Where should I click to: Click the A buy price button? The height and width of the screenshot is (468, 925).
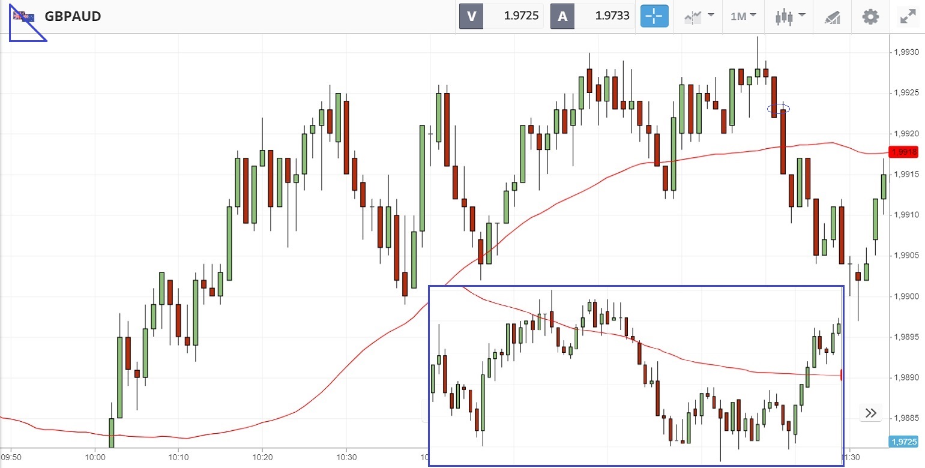point(562,16)
